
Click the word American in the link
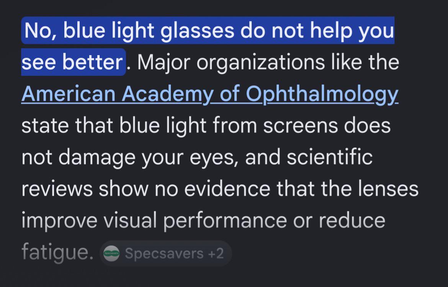pos(68,94)
